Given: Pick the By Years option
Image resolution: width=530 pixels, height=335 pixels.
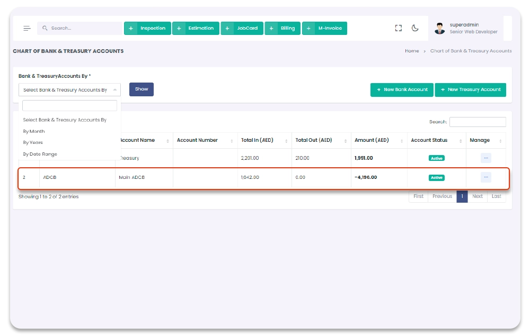Looking at the screenshot, I should [33, 142].
